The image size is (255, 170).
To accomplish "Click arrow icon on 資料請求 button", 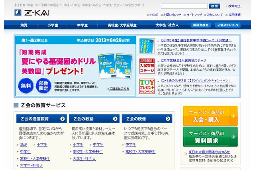I will click(233, 136).
